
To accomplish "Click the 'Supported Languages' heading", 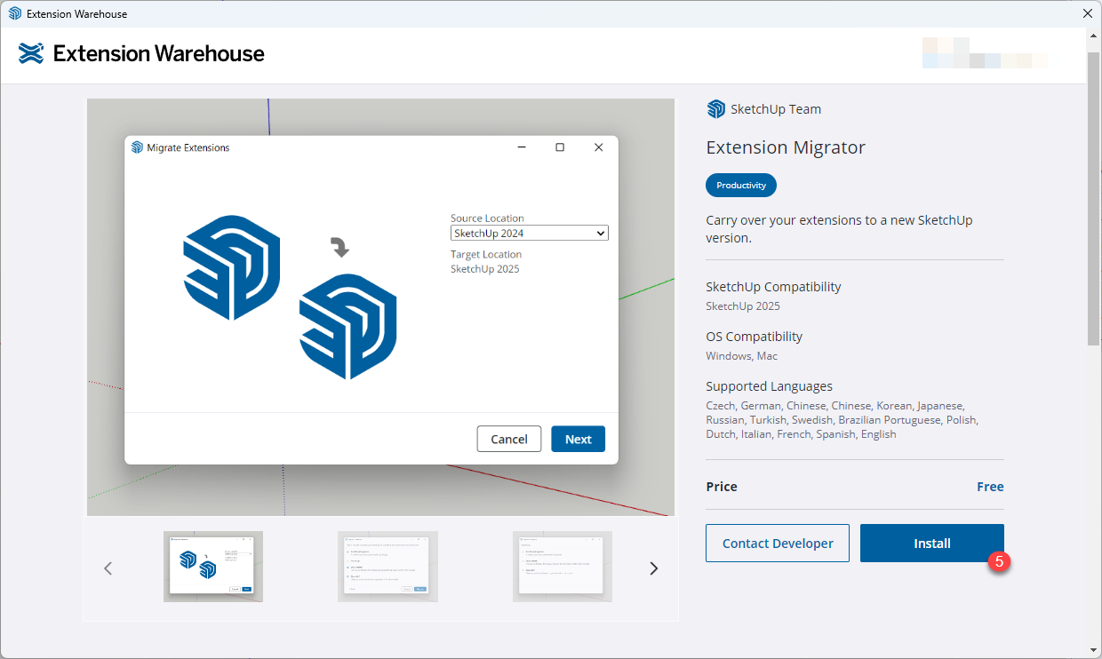I will point(770,386).
